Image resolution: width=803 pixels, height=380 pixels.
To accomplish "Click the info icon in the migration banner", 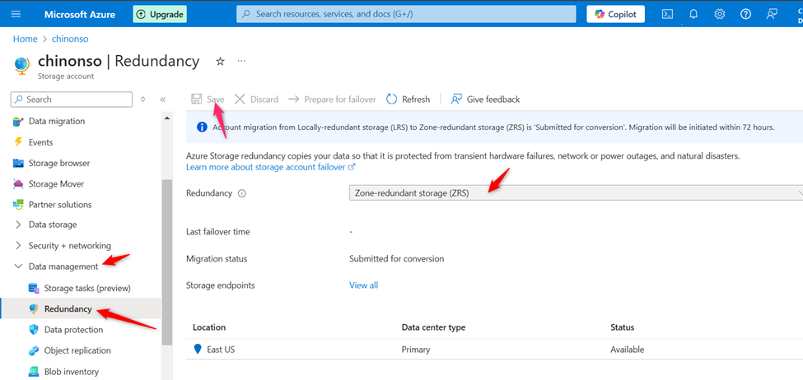I will (202, 127).
